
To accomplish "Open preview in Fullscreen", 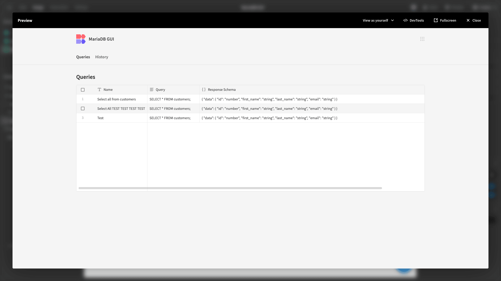I will point(445,20).
